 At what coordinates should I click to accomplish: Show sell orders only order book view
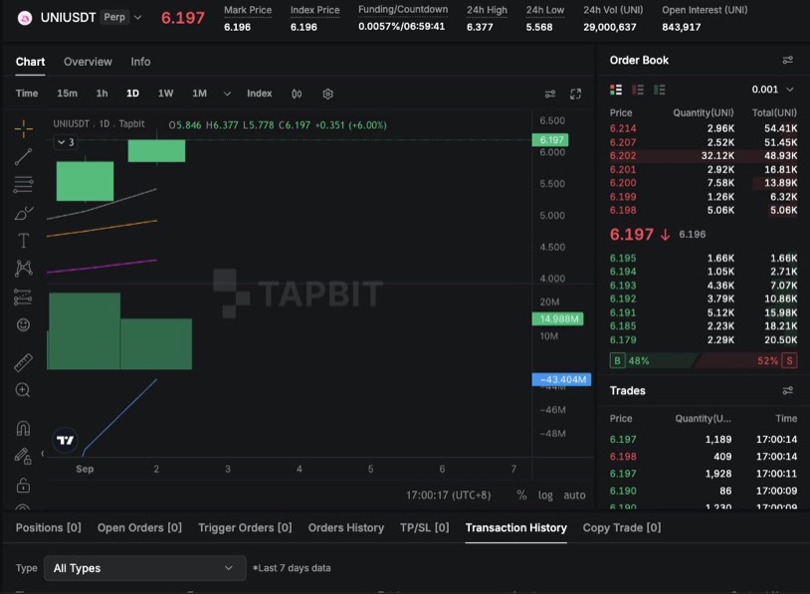point(638,90)
